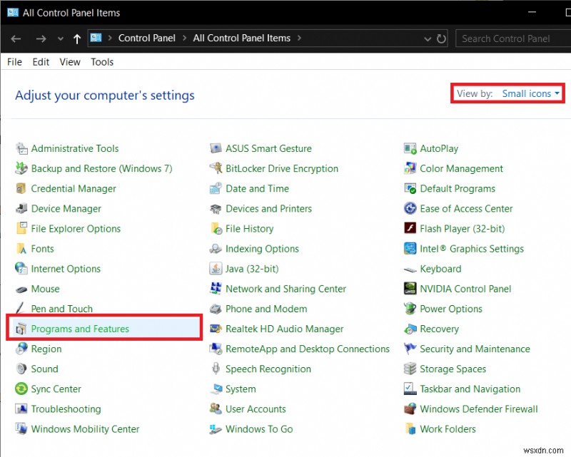This screenshot has height=457, width=571.
Task: Open Java (32-bit) settings
Action: 253,269
